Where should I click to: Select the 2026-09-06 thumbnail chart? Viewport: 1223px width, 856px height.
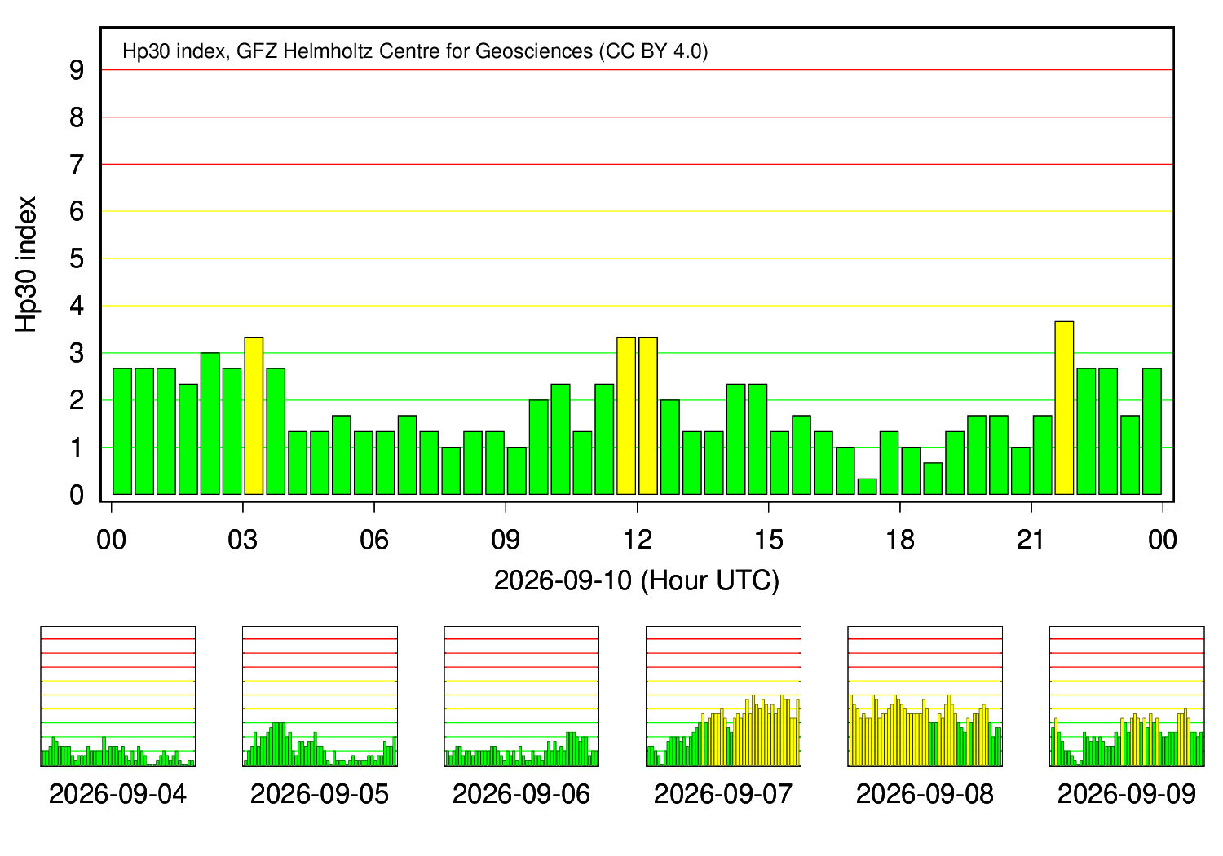coord(521,696)
